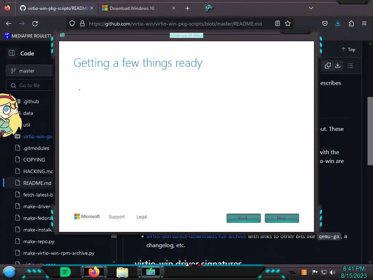Reload the current page
The height and width of the screenshot is (280, 373).
(x=35, y=24)
